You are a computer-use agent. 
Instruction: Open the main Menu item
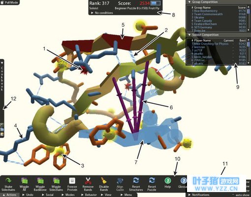pyautogui.click(x=126, y=195)
